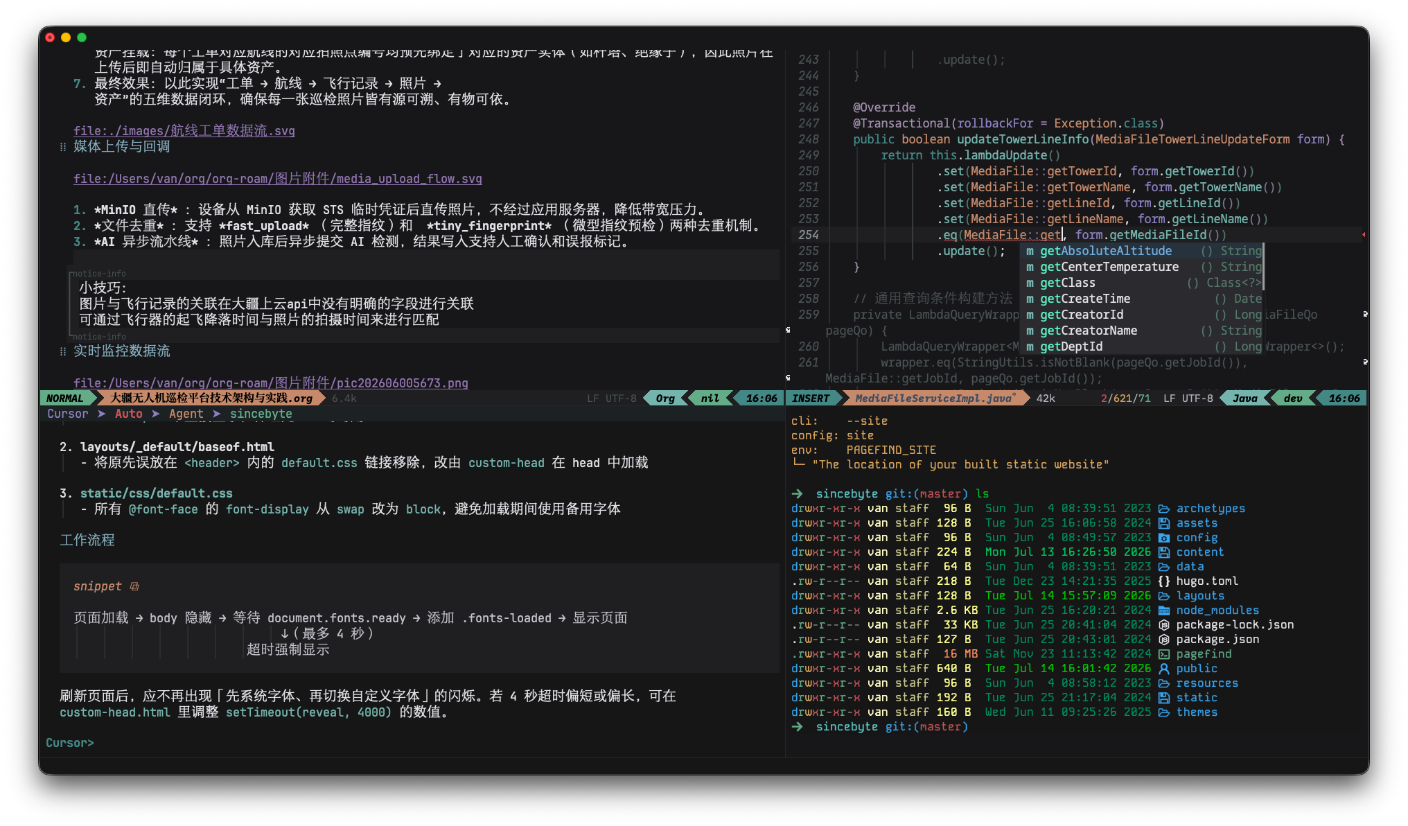Click hugo.toml filename in terminal listing
Image resolution: width=1408 pixels, height=826 pixels.
click(1207, 581)
